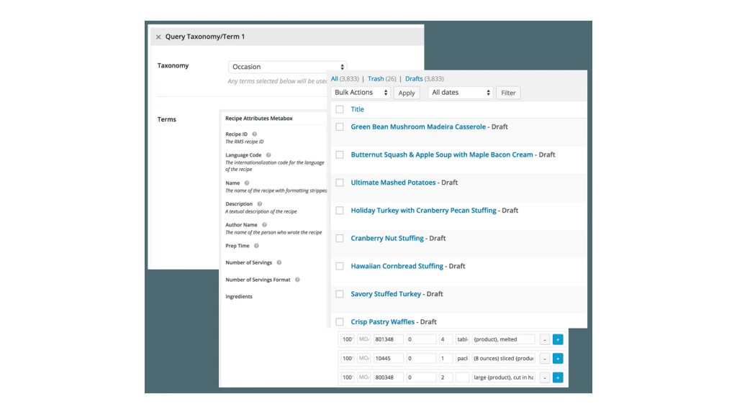Viewport: 737px width, 414px height.
Task: Add ingredient row after 801348
Action: click(x=558, y=339)
